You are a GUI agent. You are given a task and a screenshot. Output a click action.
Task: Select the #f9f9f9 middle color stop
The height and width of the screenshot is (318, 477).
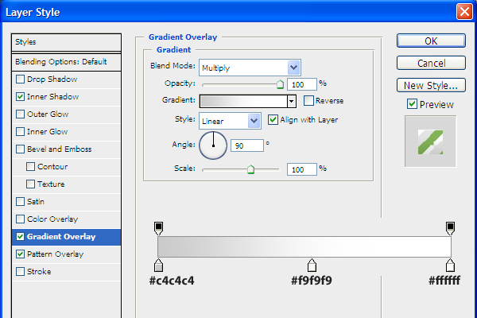[312, 266]
